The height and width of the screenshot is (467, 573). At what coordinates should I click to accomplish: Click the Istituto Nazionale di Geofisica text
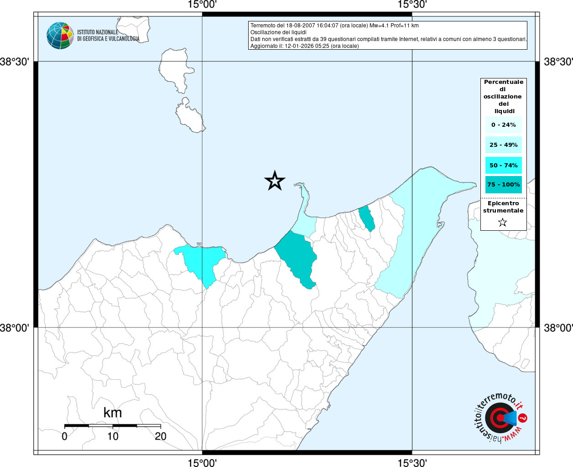click(x=108, y=36)
